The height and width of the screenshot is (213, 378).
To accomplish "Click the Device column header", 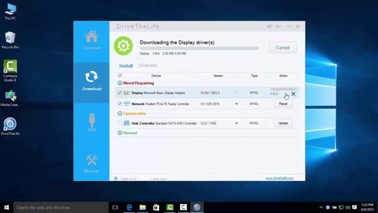I will pyautogui.click(x=156, y=76).
